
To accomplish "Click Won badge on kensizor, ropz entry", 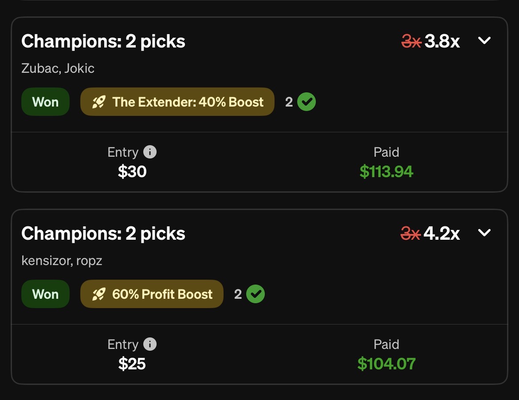I will point(45,294).
